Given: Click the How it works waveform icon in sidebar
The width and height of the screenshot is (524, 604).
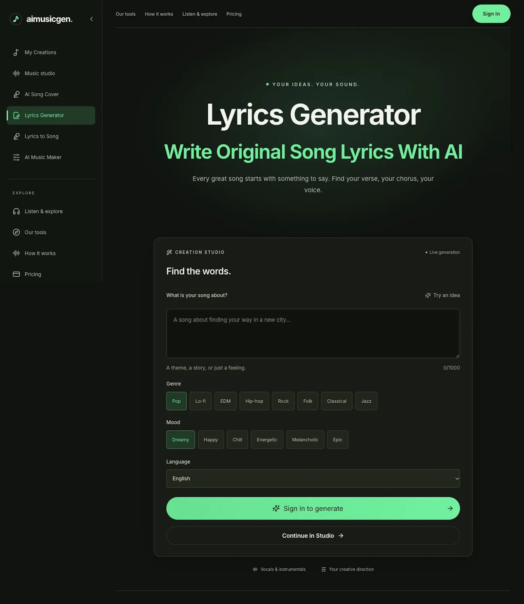Looking at the screenshot, I should tap(16, 253).
